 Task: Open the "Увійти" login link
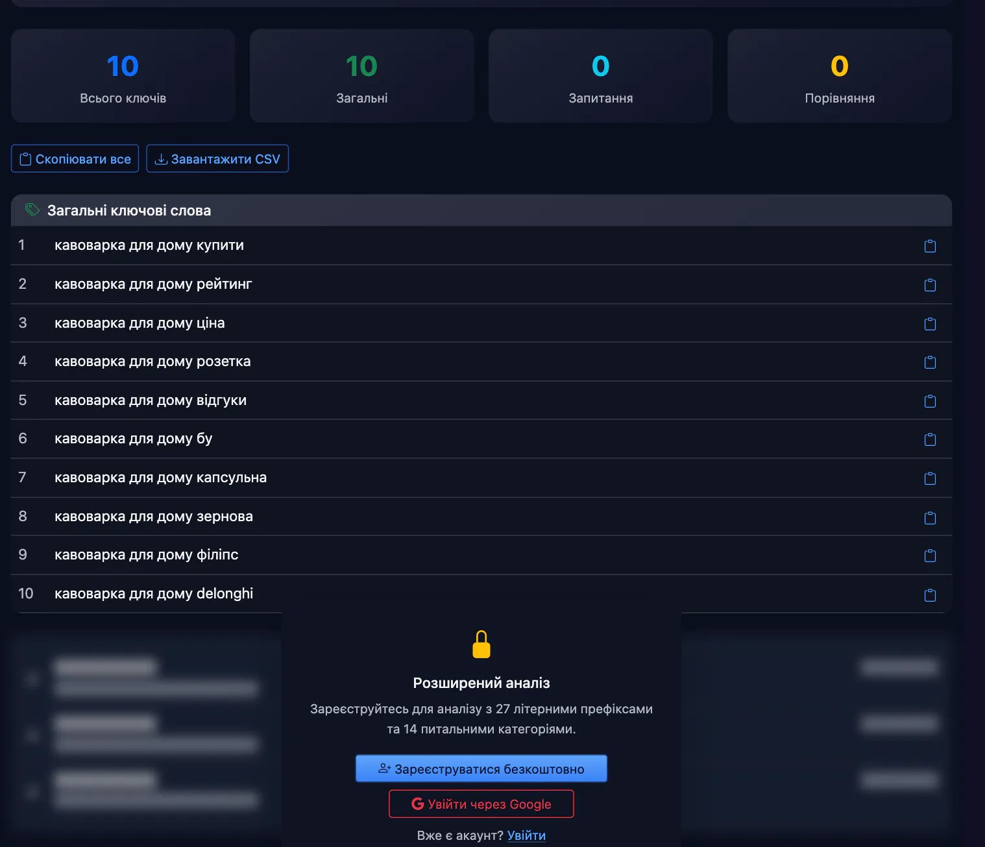[526, 835]
